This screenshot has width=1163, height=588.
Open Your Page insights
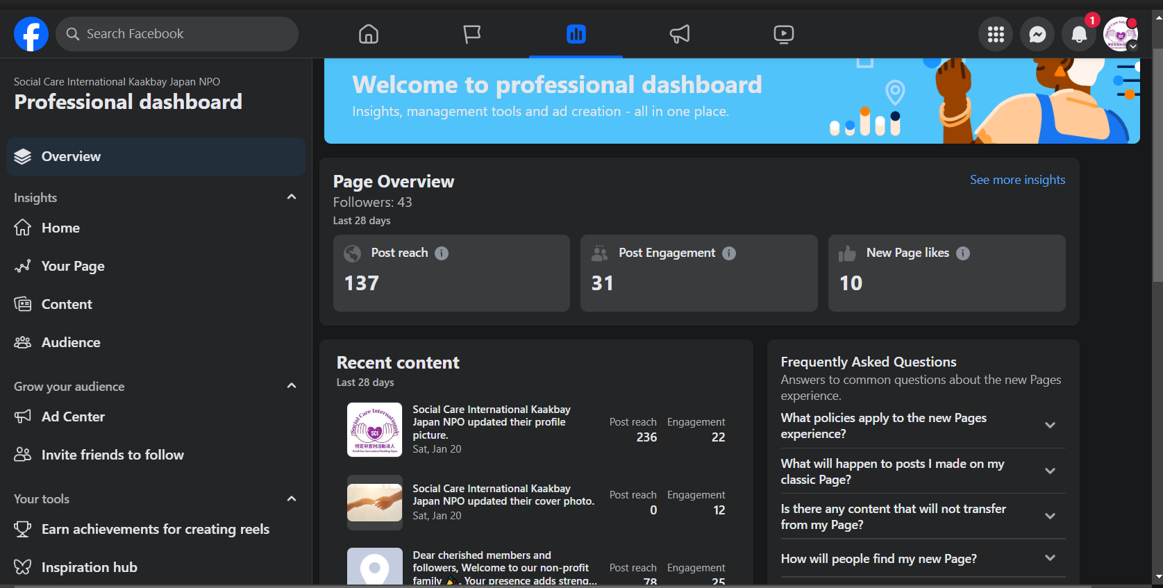pos(156,266)
